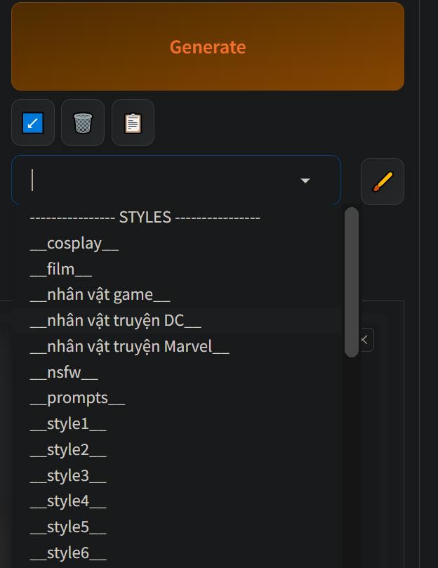Select the __film__ style option
This screenshot has width=438, height=568.
coord(61,270)
